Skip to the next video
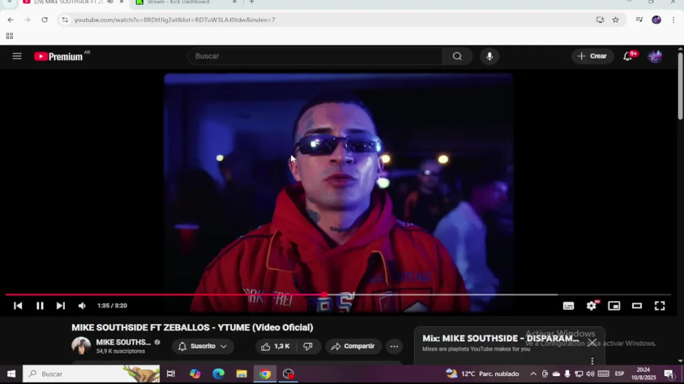This screenshot has width=684, height=384. pyautogui.click(x=60, y=306)
